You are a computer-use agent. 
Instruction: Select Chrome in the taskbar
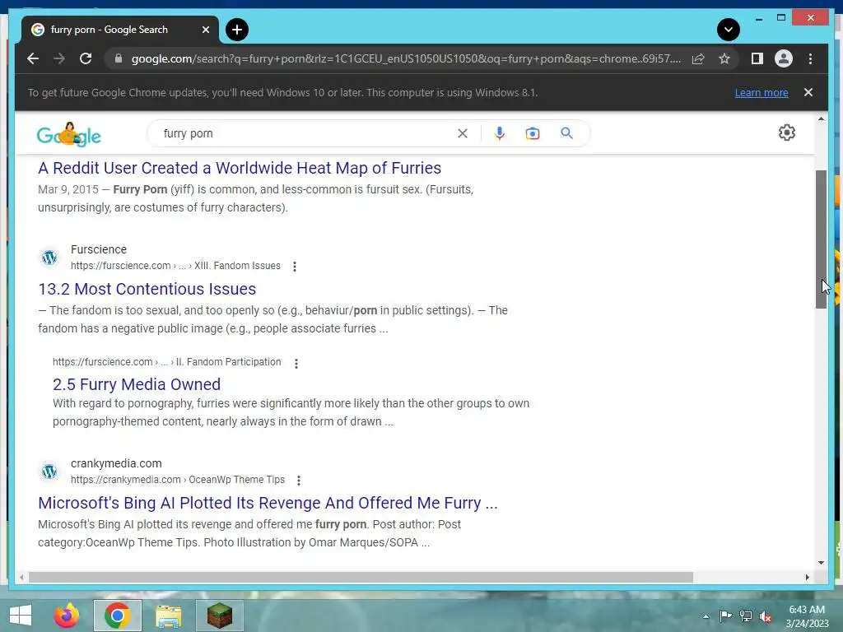[x=117, y=616]
